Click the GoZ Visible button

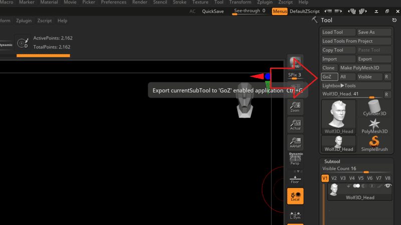pos(369,77)
